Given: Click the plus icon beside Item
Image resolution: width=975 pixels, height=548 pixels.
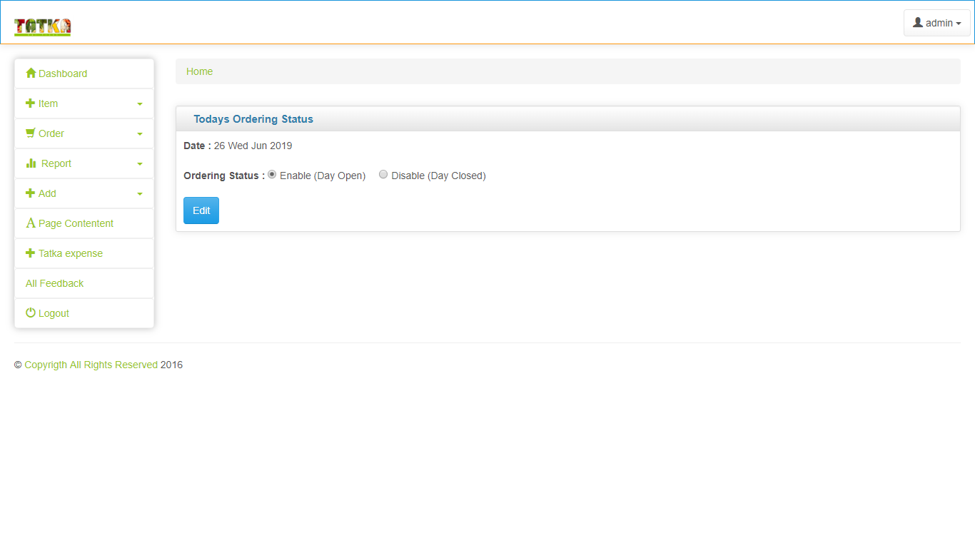Looking at the screenshot, I should [x=31, y=103].
